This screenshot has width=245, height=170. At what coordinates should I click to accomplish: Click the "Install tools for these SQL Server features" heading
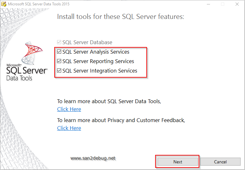[120, 16]
